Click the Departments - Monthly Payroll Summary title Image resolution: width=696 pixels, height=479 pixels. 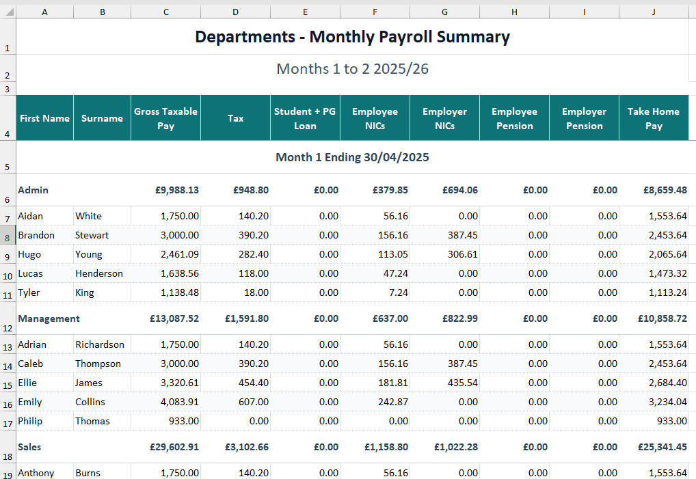click(x=352, y=37)
